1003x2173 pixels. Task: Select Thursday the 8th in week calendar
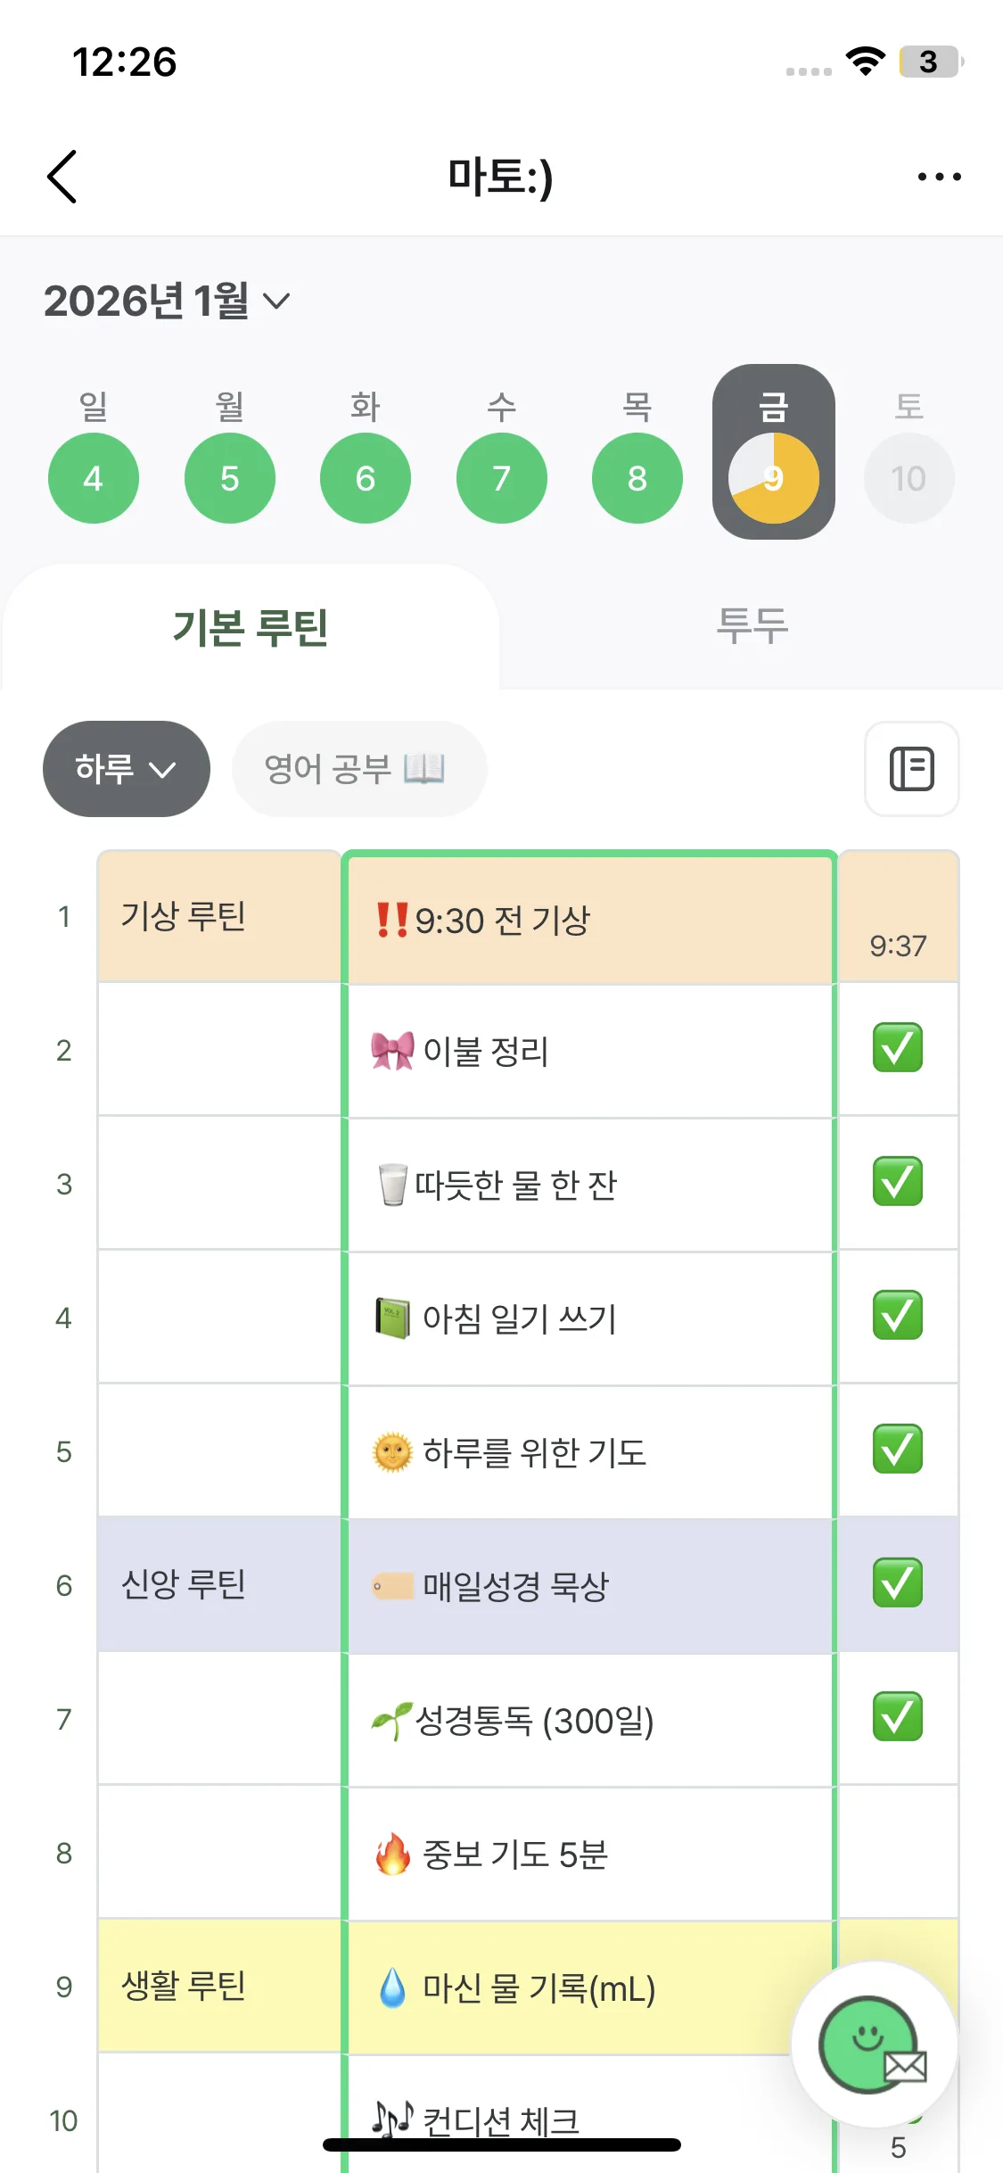point(637,478)
